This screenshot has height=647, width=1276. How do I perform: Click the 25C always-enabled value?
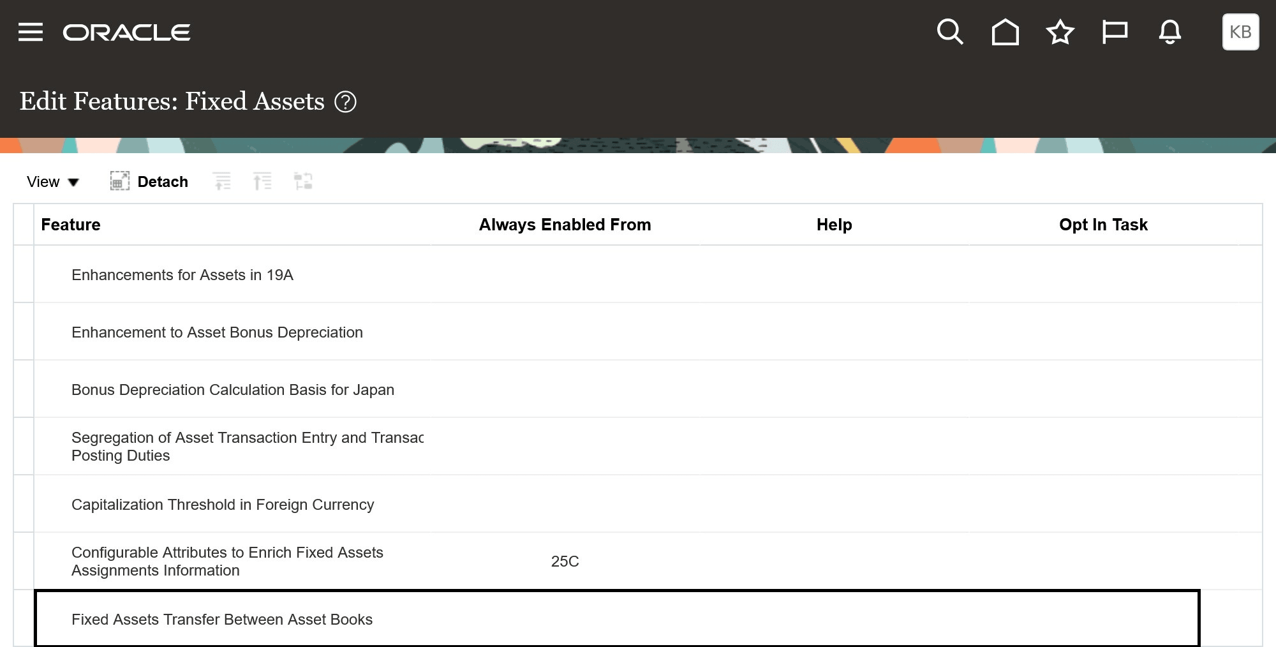(565, 561)
